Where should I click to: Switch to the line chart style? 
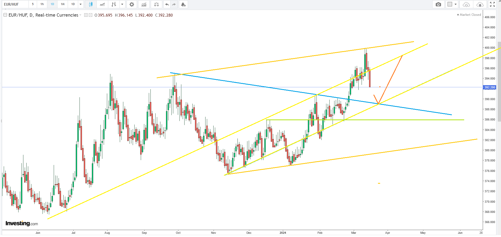click(102, 4)
